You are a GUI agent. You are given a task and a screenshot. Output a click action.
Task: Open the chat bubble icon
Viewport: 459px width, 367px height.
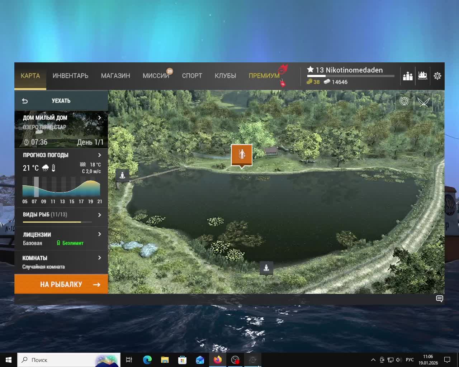[x=439, y=299]
